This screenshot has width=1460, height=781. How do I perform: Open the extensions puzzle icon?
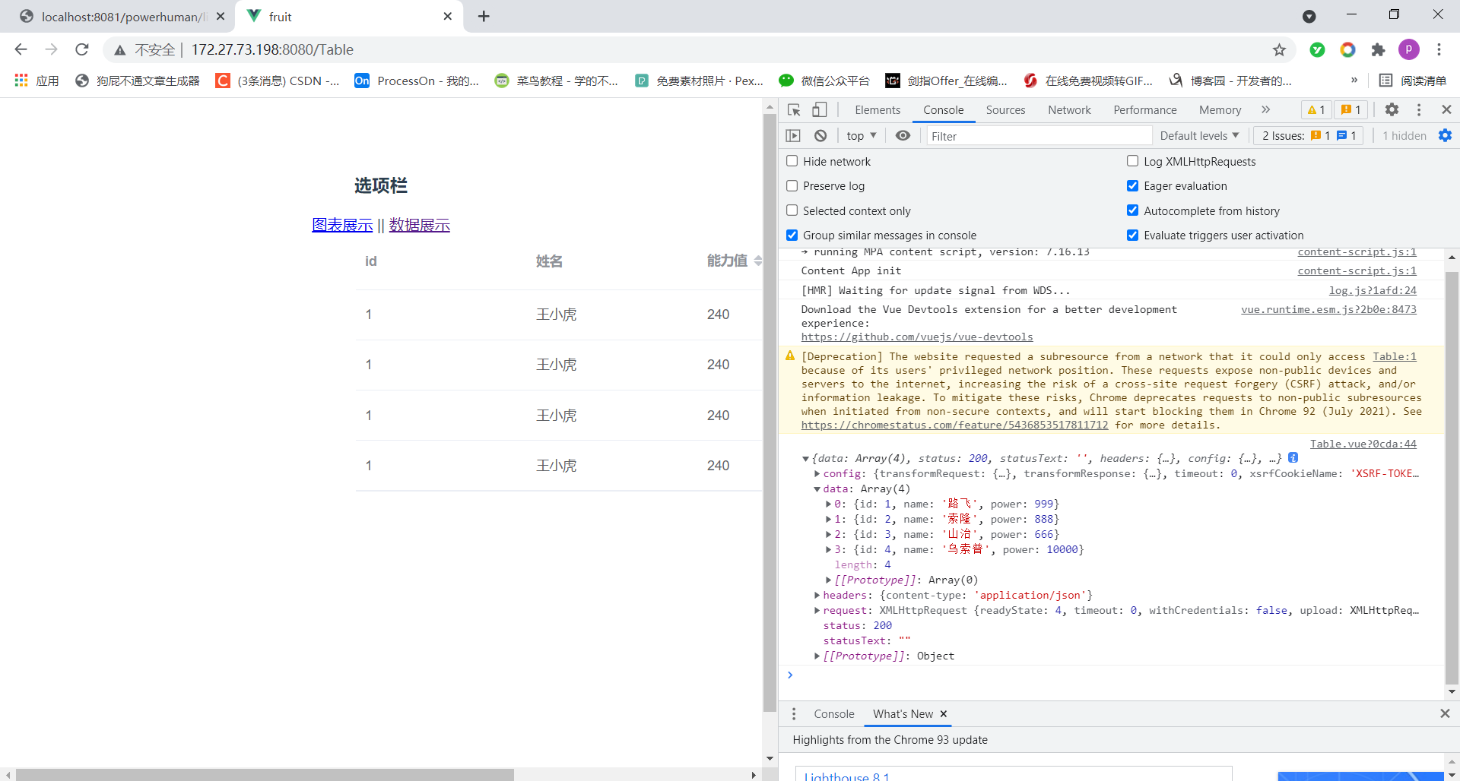[x=1378, y=49]
